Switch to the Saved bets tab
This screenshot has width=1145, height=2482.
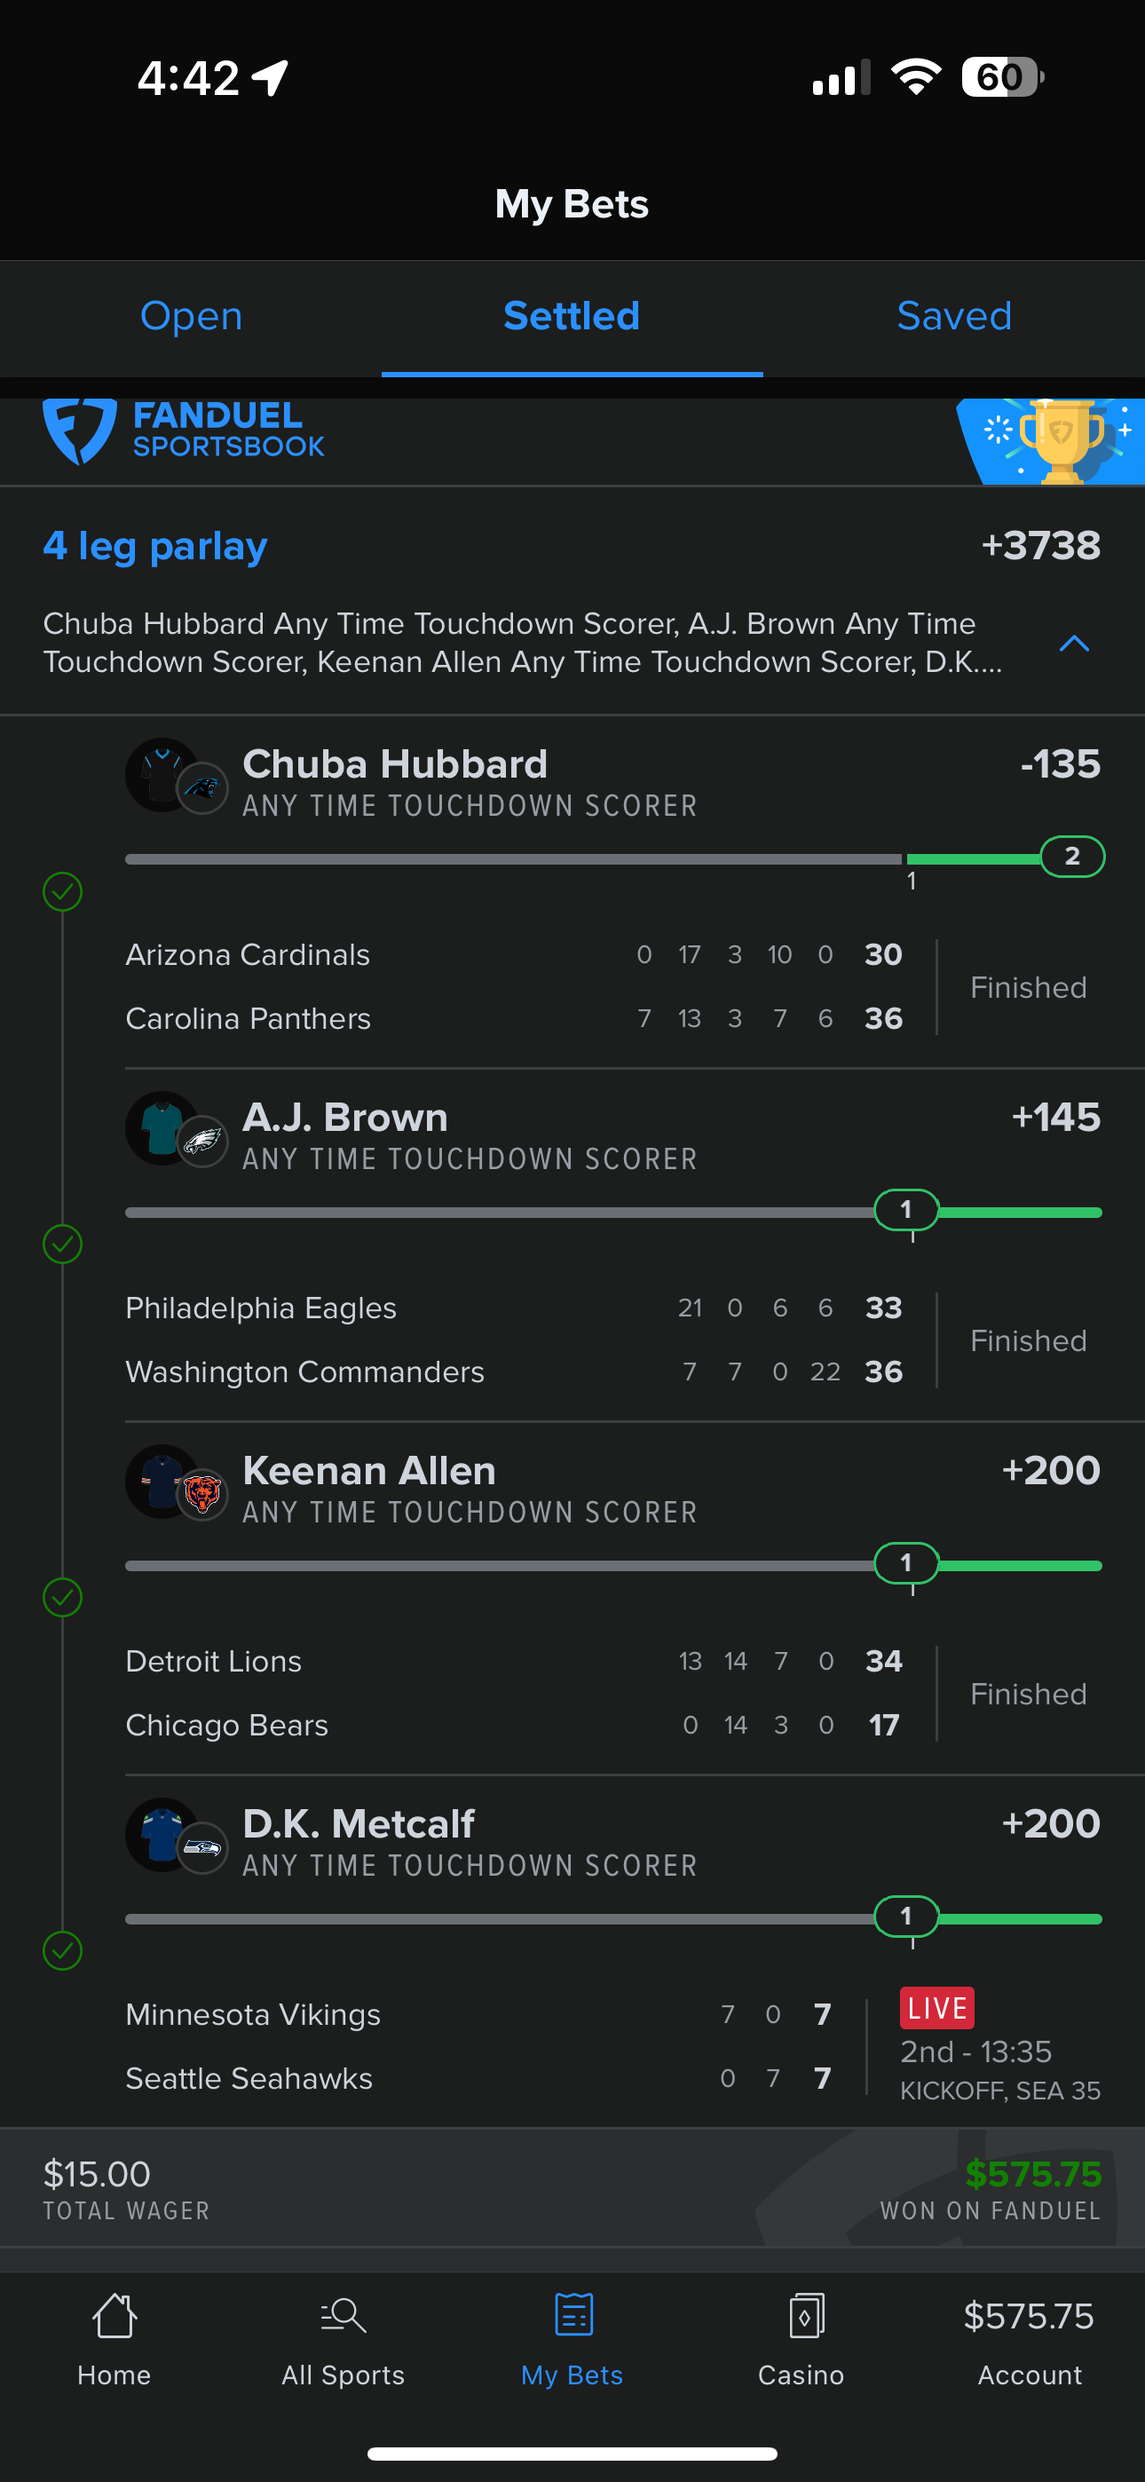954,316
